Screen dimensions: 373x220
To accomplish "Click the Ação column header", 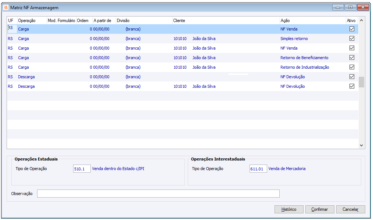I will click(313, 21).
